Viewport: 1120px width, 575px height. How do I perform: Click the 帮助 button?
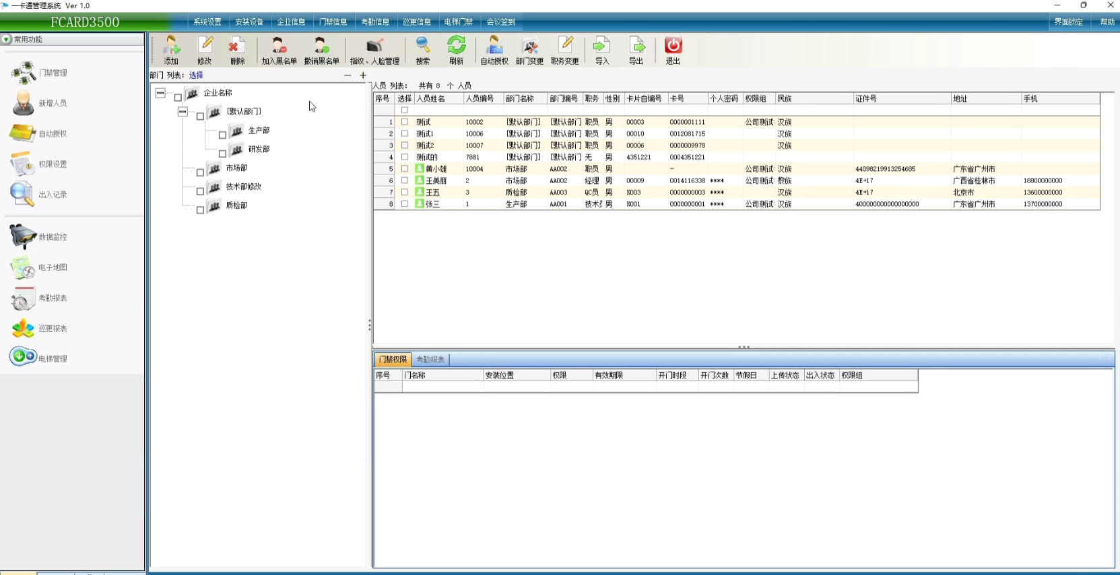(1107, 22)
